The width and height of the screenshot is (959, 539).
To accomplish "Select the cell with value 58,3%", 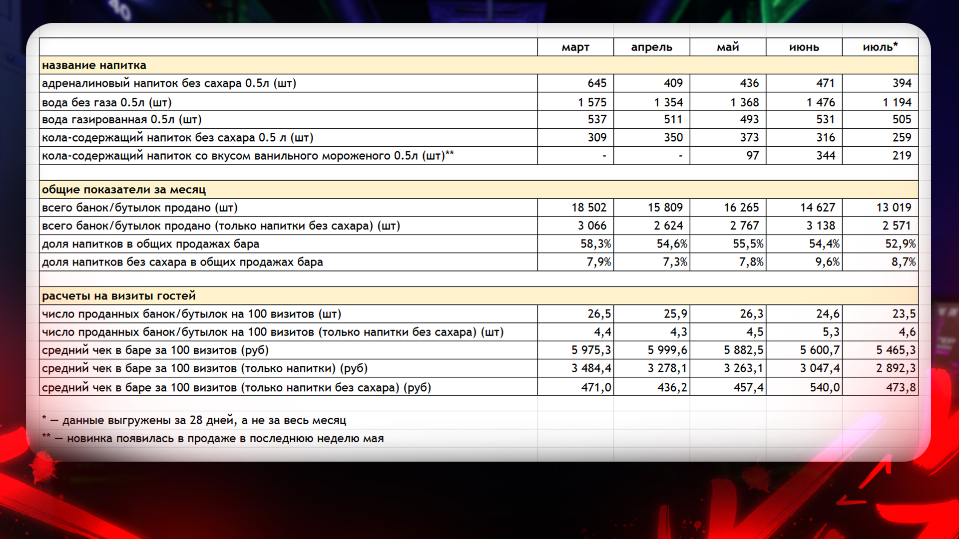I will [x=575, y=244].
